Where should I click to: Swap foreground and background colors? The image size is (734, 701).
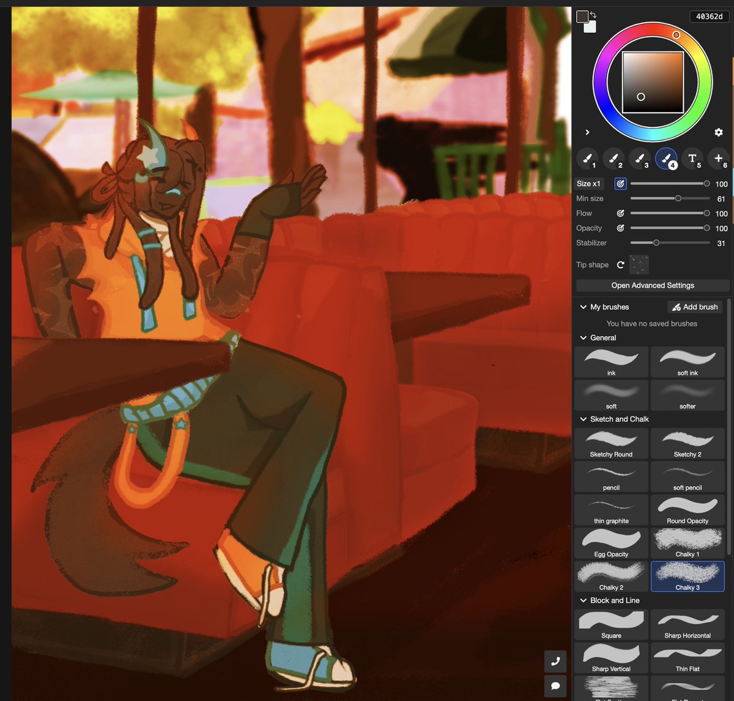(593, 15)
